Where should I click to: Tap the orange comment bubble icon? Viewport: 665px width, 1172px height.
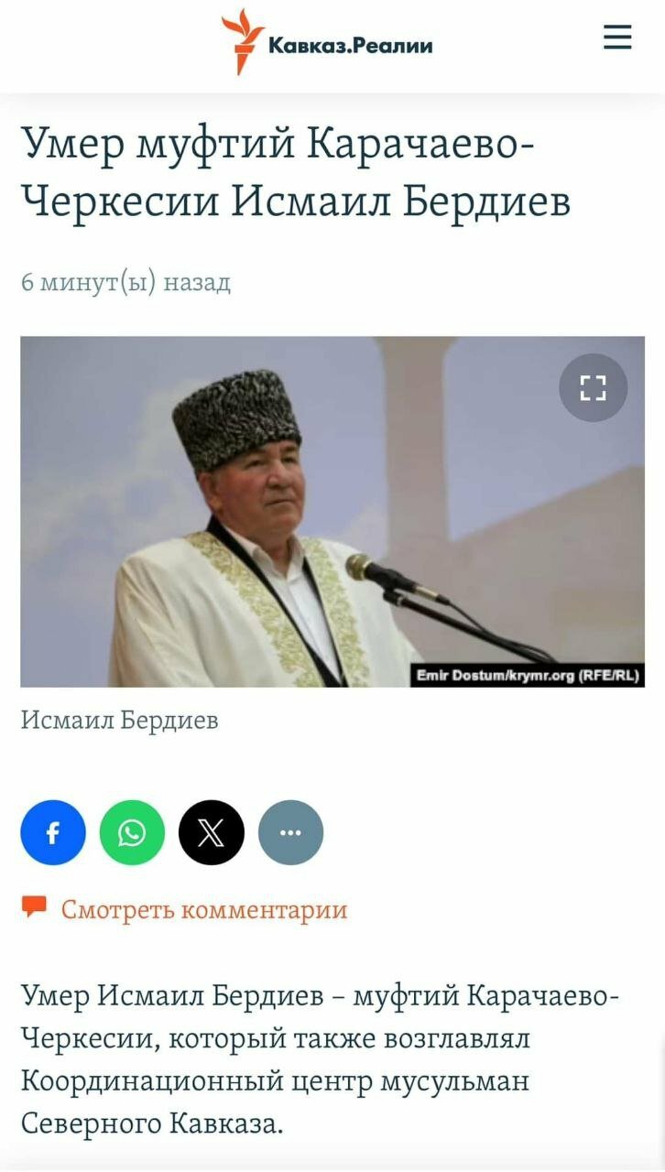pyautogui.click(x=35, y=907)
